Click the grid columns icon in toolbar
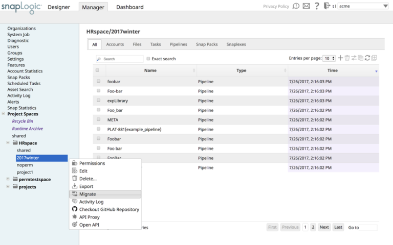The image size is (393, 245). point(374,58)
